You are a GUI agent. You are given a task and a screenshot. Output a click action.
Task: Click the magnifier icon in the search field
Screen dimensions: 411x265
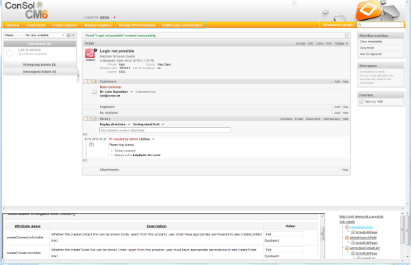(360, 25)
